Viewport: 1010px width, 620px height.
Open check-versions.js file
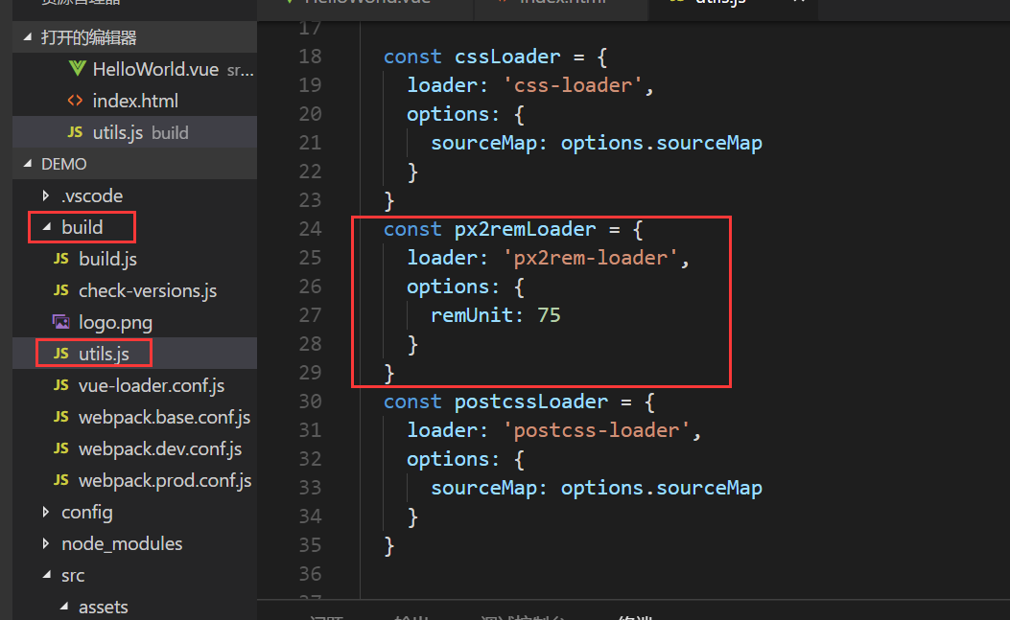click(x=134, y=290)
